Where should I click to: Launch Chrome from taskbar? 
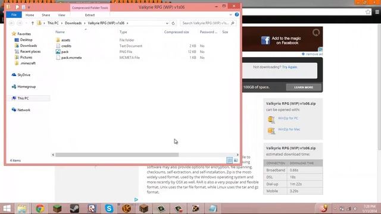coord(40,209)
